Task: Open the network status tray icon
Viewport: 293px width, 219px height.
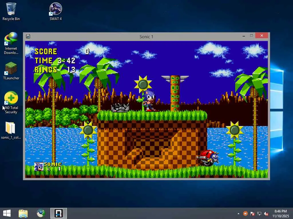Action: 259,214
